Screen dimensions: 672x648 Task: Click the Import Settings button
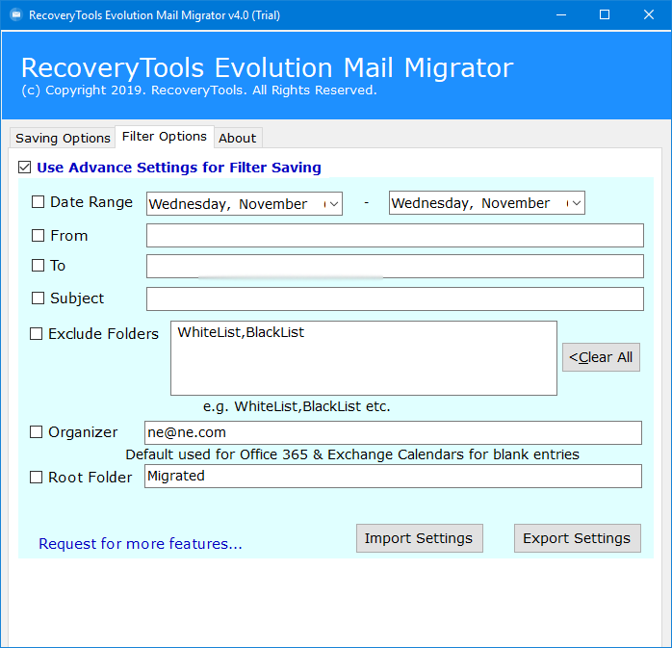coord(420,538)
